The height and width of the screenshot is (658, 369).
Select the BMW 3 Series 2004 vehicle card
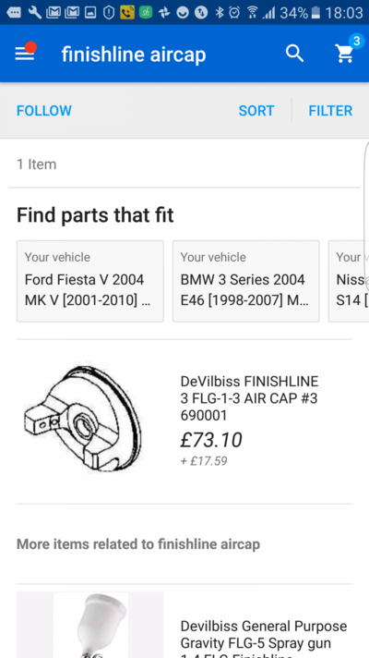click(246, 281)
